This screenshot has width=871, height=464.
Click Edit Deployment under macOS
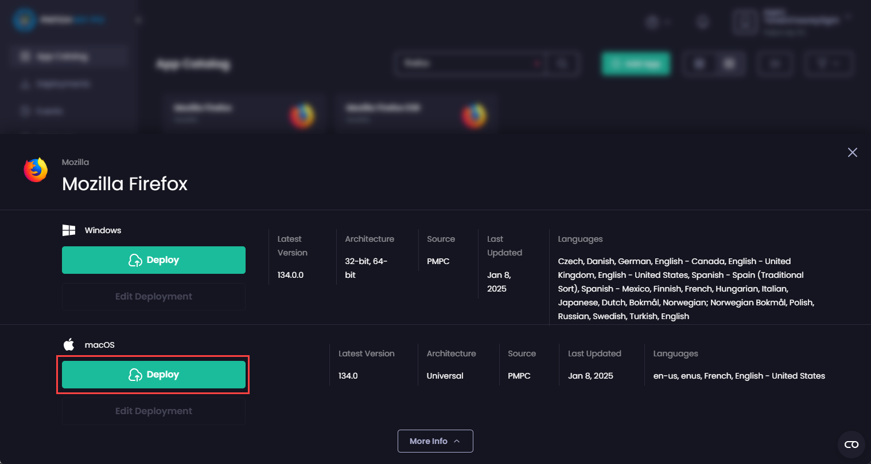pos(154,411)
